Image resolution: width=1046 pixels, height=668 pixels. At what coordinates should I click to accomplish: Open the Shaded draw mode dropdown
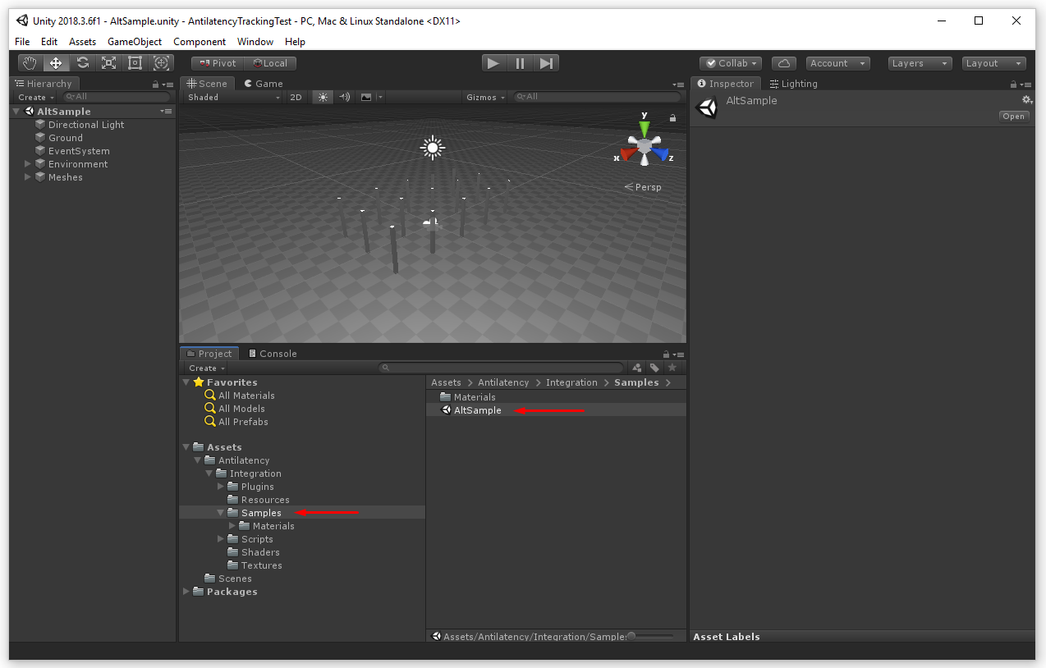233,97
